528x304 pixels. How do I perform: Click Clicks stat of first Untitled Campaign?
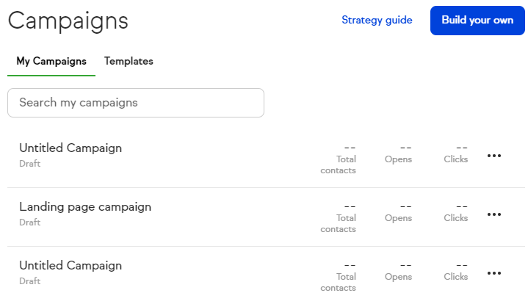coord(456,153)
